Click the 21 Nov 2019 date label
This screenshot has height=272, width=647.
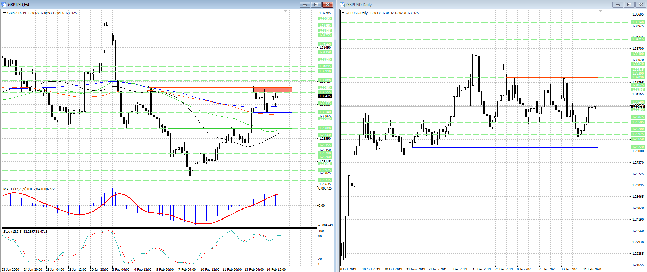click(x=438, y=269)
